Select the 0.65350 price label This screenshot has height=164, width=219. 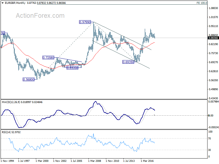(x=72, y=68)
